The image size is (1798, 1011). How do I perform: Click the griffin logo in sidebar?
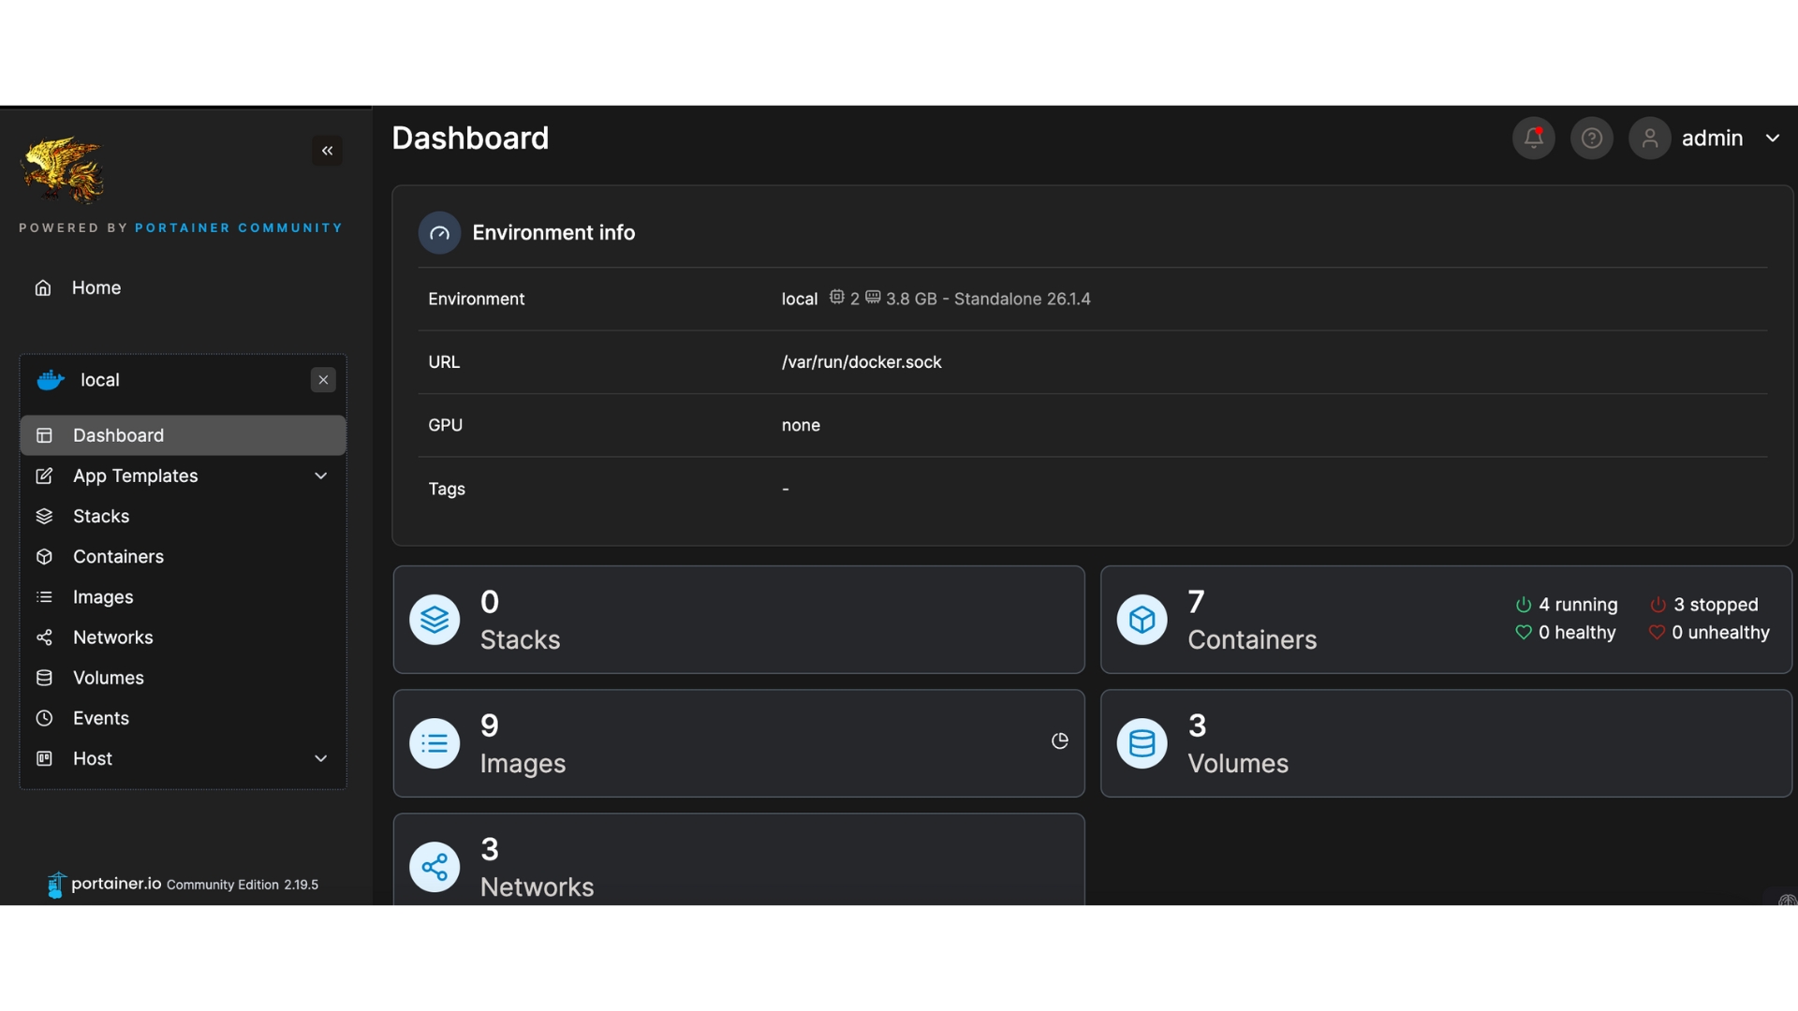[63, 169]
